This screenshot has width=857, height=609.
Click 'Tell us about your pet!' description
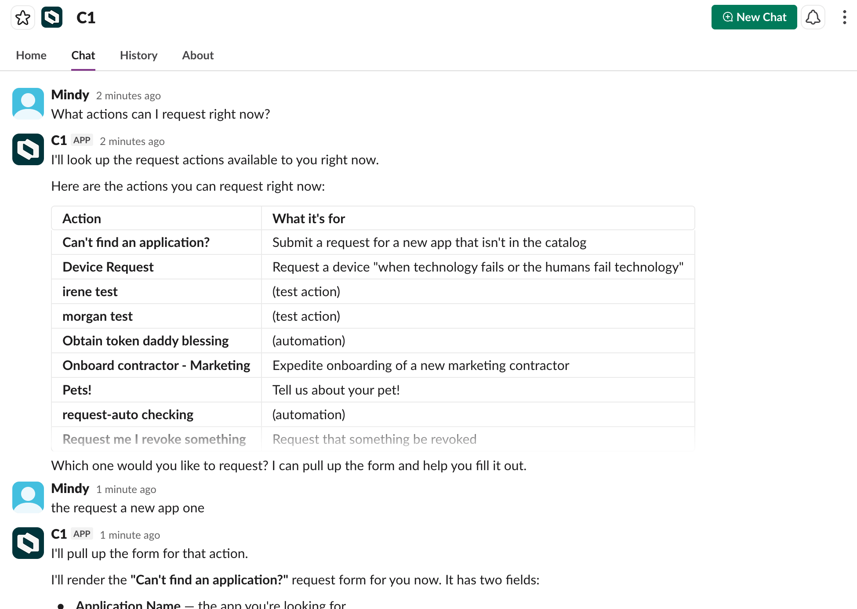click(336, 390)
